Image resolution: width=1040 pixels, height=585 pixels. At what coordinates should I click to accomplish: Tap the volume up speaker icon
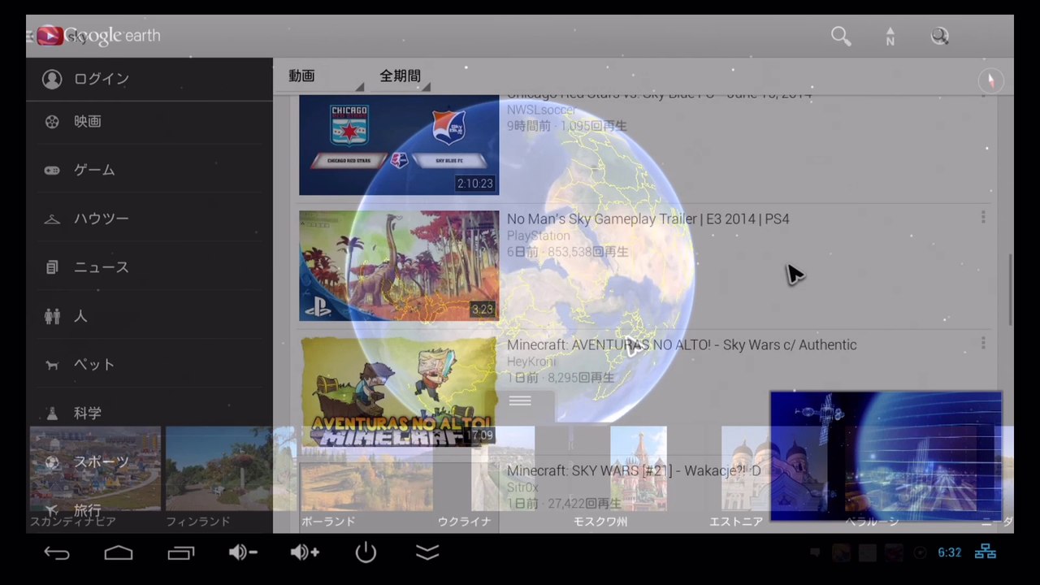click(305, 553)
